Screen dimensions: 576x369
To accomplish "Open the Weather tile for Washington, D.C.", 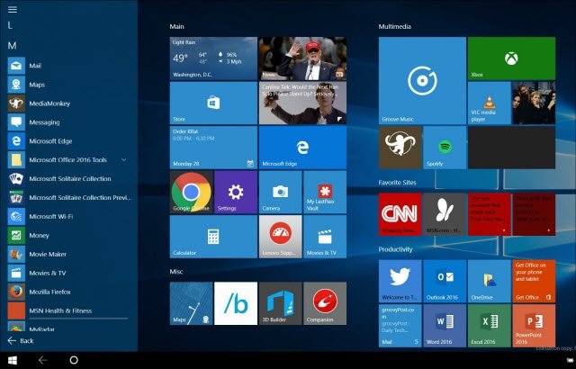I will [213, 58].
